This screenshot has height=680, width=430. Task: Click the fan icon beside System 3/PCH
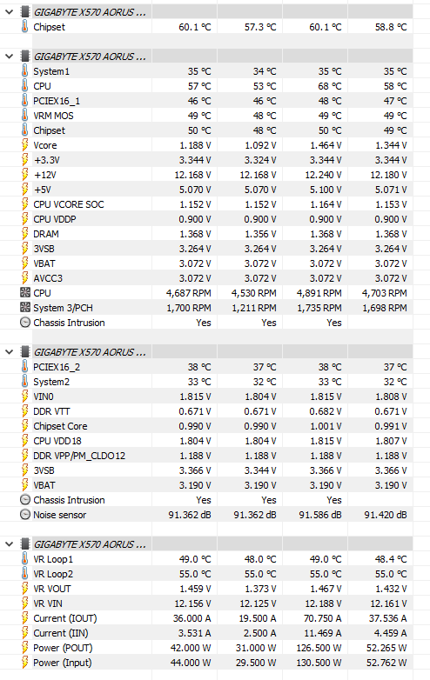[25, 308]
